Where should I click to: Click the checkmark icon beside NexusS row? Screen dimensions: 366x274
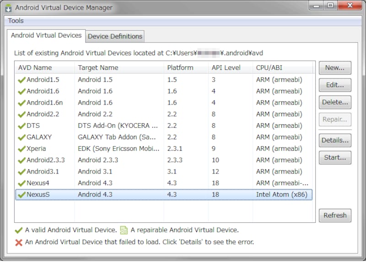click(x=22, y=195)
